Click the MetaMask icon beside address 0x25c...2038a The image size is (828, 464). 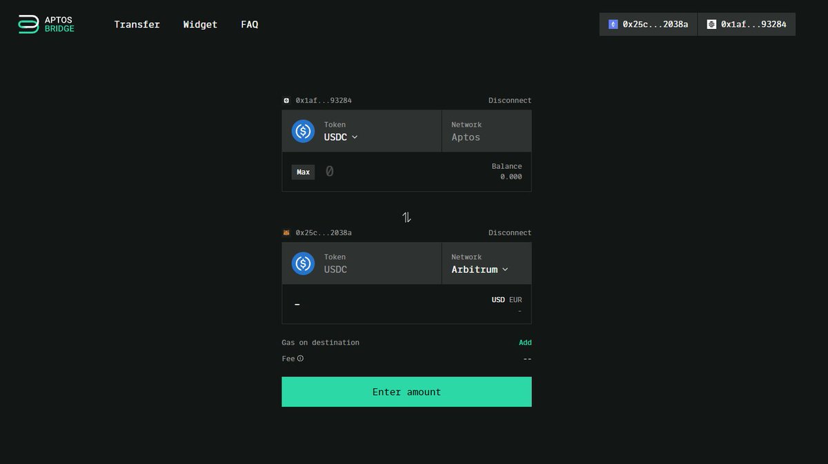(286, 233)
